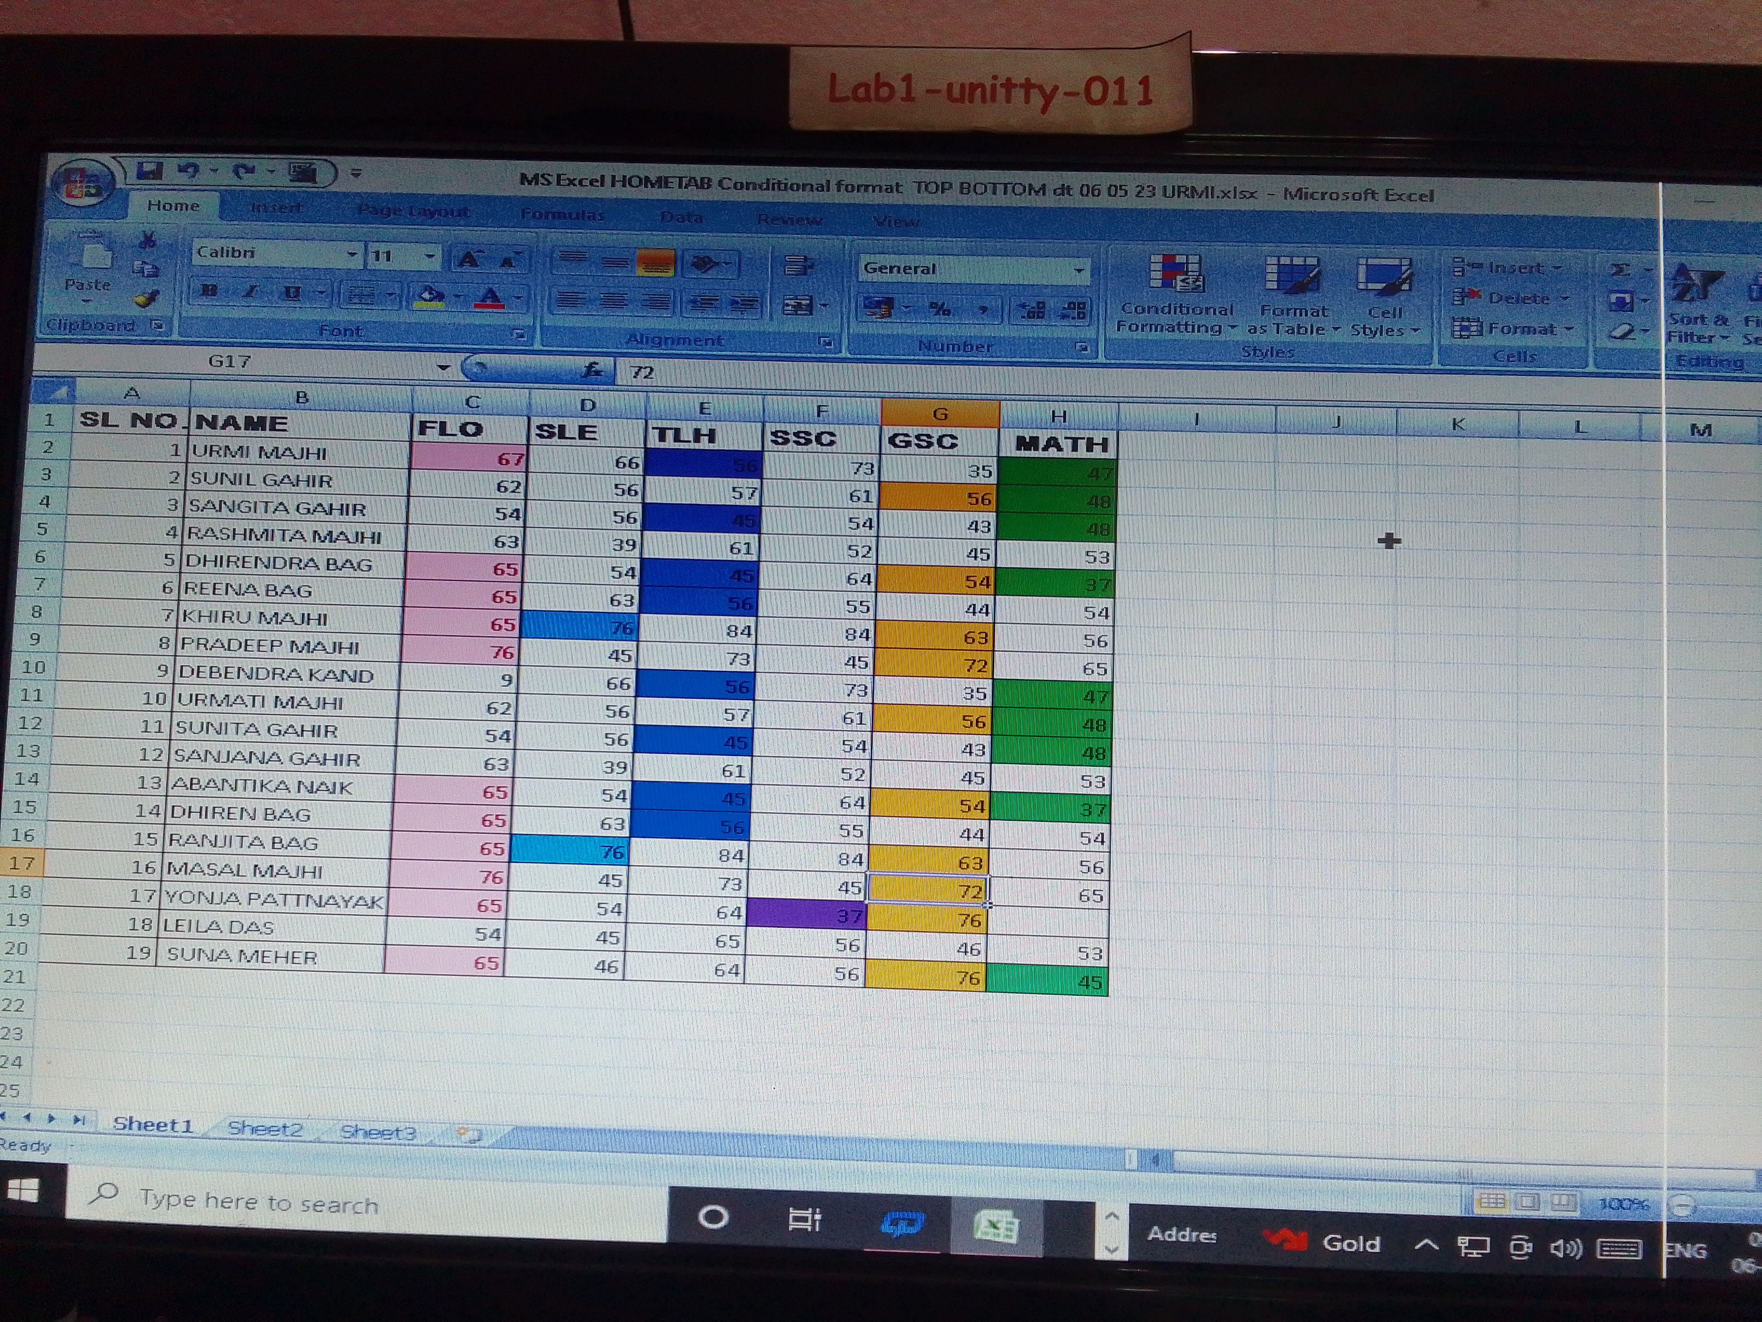Click the Percent Style icon
Image resolution: width=1762 pixels, height=1322 pixels.
click(x=940, y=308)
